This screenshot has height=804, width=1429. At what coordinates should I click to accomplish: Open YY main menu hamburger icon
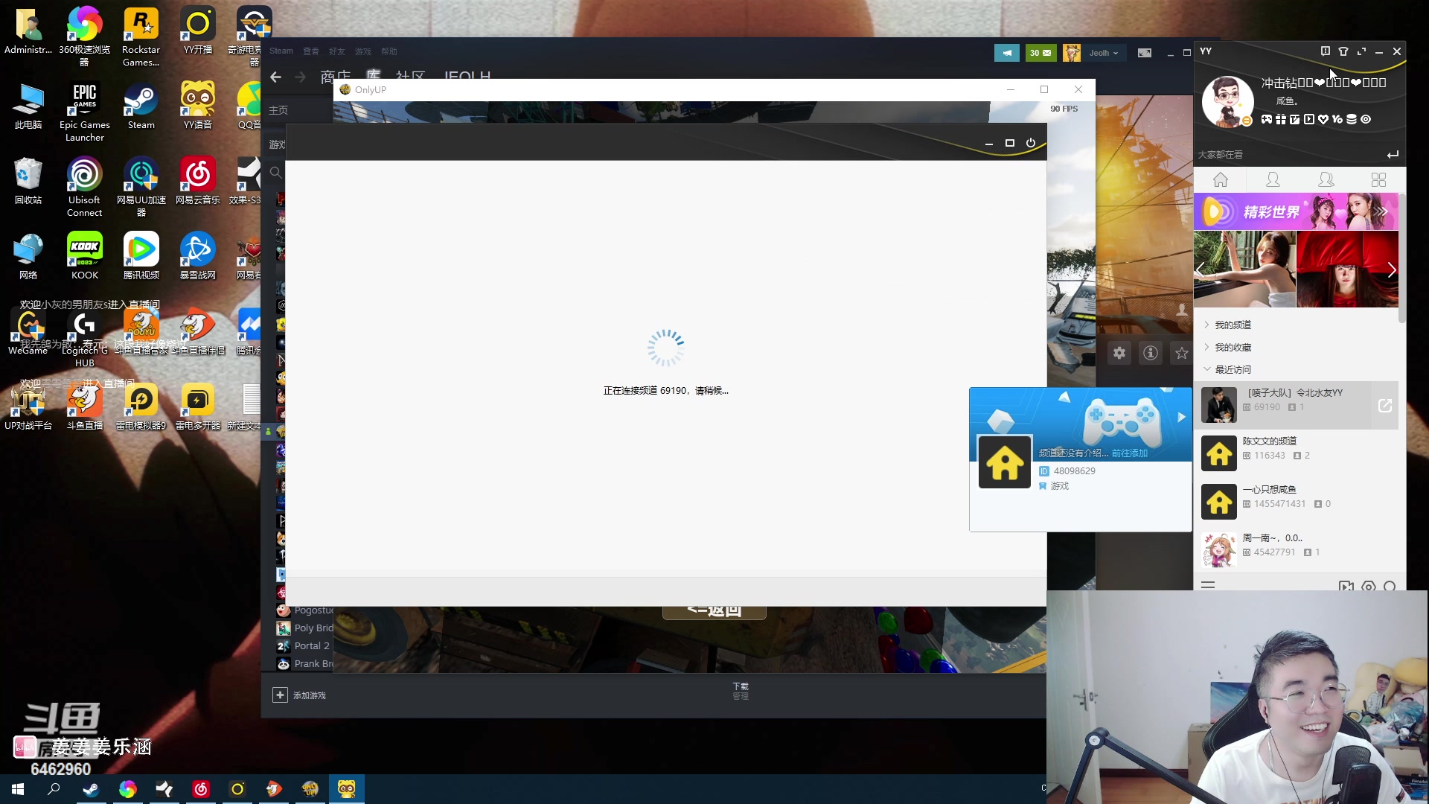coord(1208,586)
